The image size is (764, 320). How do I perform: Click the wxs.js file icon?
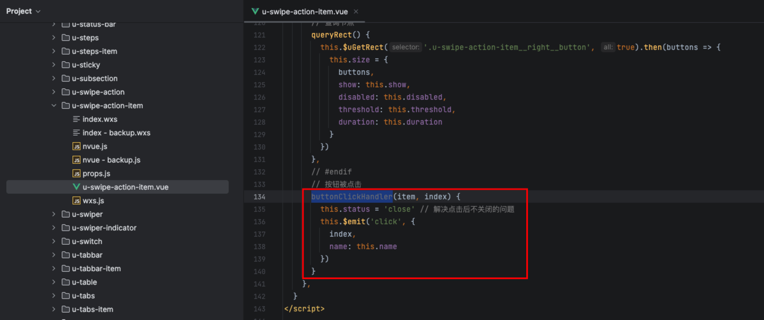tap(76, 200)
